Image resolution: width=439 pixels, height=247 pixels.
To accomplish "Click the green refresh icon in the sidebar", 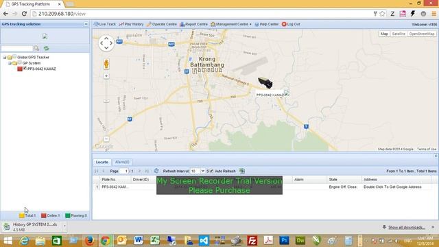I will click(46, 48).
